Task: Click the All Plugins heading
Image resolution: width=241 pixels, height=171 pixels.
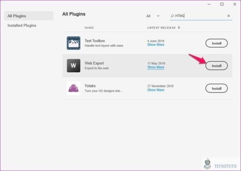Action: (74, 14)
